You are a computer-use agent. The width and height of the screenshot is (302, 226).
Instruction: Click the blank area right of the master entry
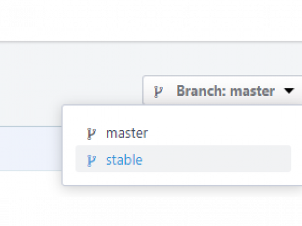219,133
